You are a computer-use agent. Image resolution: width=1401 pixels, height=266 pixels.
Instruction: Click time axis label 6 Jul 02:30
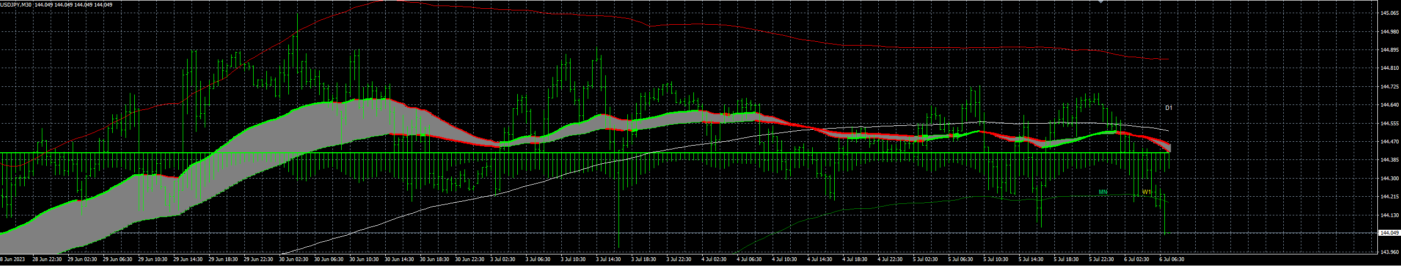[x=1137, y=259]
